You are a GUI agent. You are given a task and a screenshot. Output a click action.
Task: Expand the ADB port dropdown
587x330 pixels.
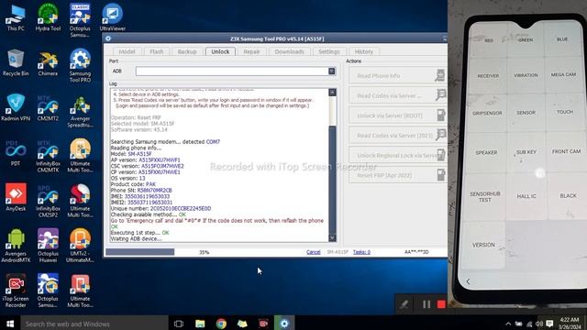pyautogui.click(x=332, y=71)
